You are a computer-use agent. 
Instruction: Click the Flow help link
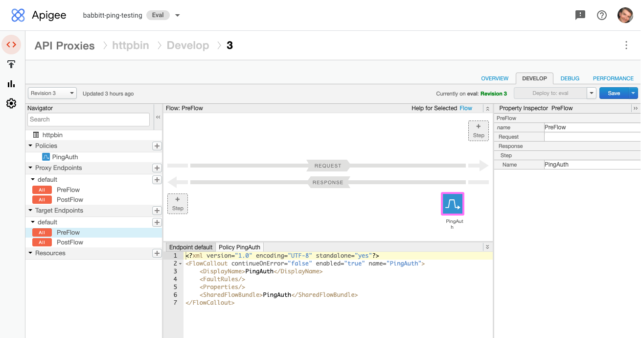pos(466,108)
